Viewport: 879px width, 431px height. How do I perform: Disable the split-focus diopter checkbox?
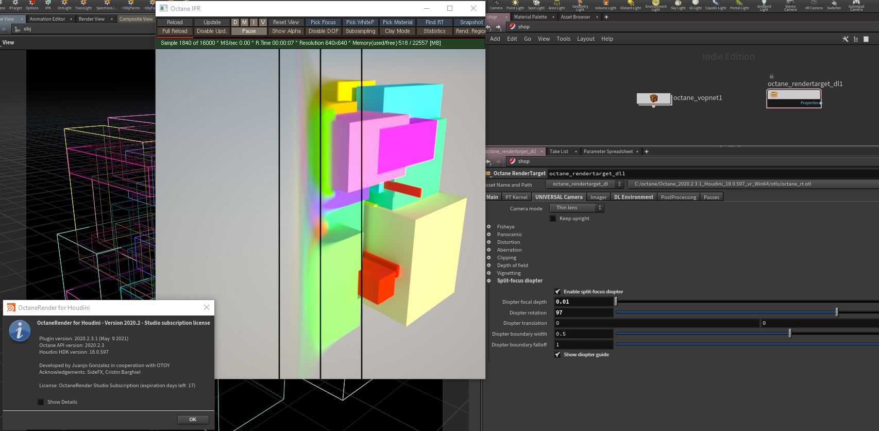(557, 292)
